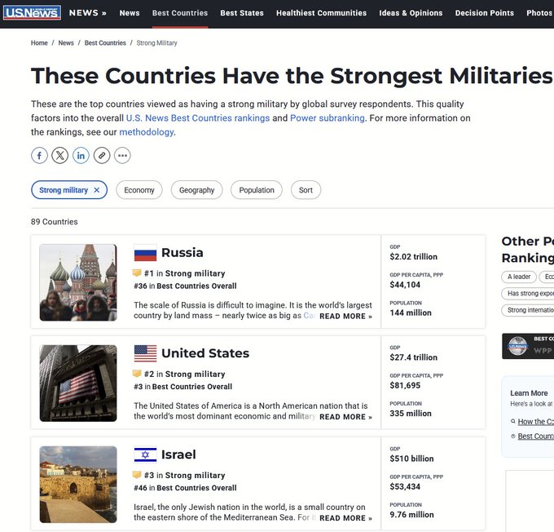Click the Russia flag icon
This screenshot has width=554, height=532.
point(145,253)
